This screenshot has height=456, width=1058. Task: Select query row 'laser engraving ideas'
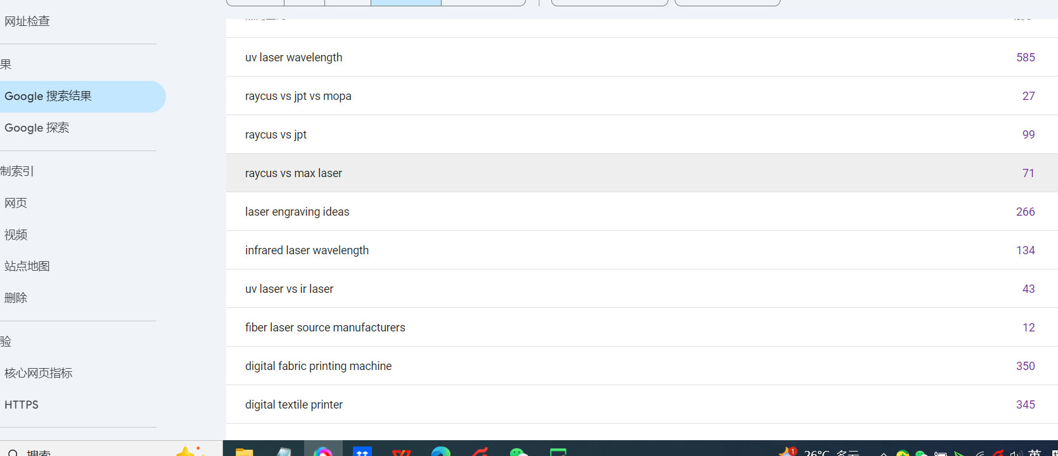tap(642, 212)
